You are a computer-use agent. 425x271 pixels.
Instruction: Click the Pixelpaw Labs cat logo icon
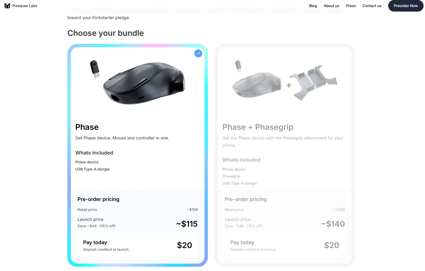coord(7,6)
